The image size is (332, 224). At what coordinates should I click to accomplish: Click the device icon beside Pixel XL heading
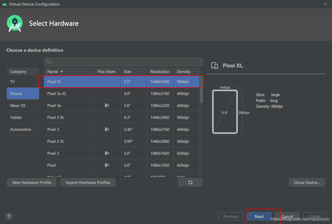[215, 66]
